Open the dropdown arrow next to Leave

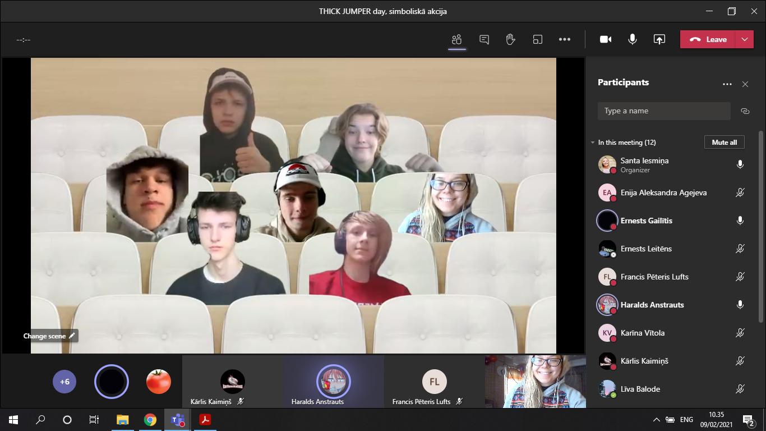click(744, 39)
